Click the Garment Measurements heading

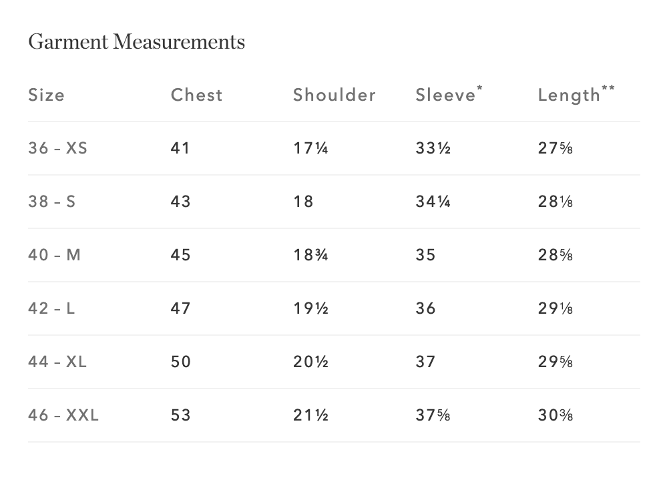click(137, 42)
